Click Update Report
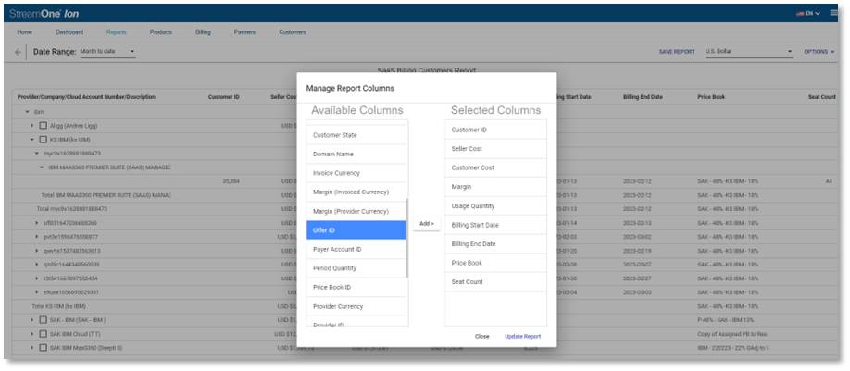This screenshot has height=371, width=850. click(522, 337)
